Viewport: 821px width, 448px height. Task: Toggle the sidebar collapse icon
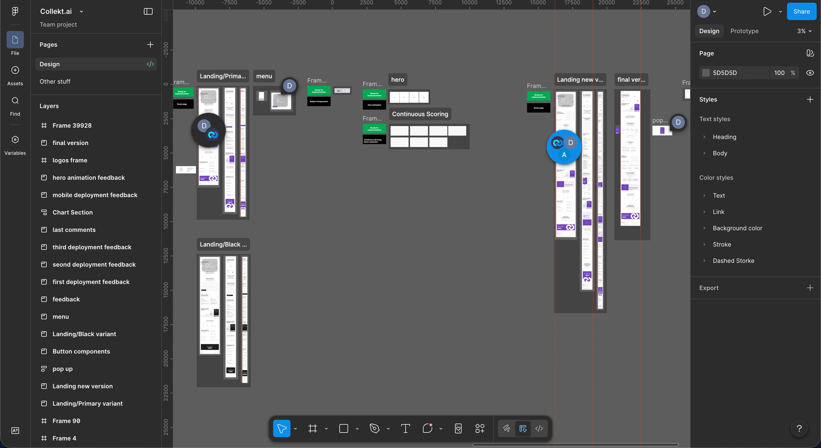click(148, 11)
